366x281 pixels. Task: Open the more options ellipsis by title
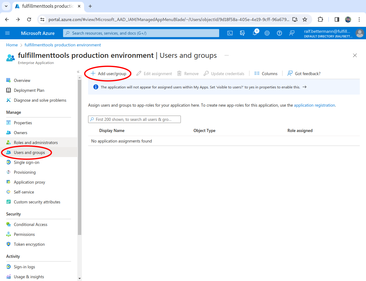(x=226, y=55)
